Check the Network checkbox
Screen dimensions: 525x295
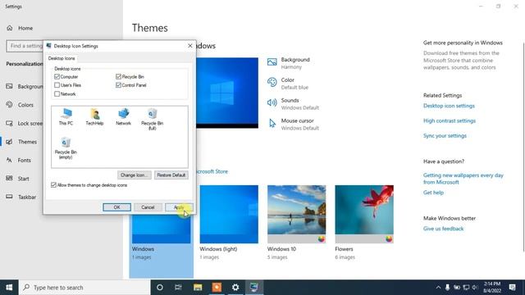click(x=57, y=94)
